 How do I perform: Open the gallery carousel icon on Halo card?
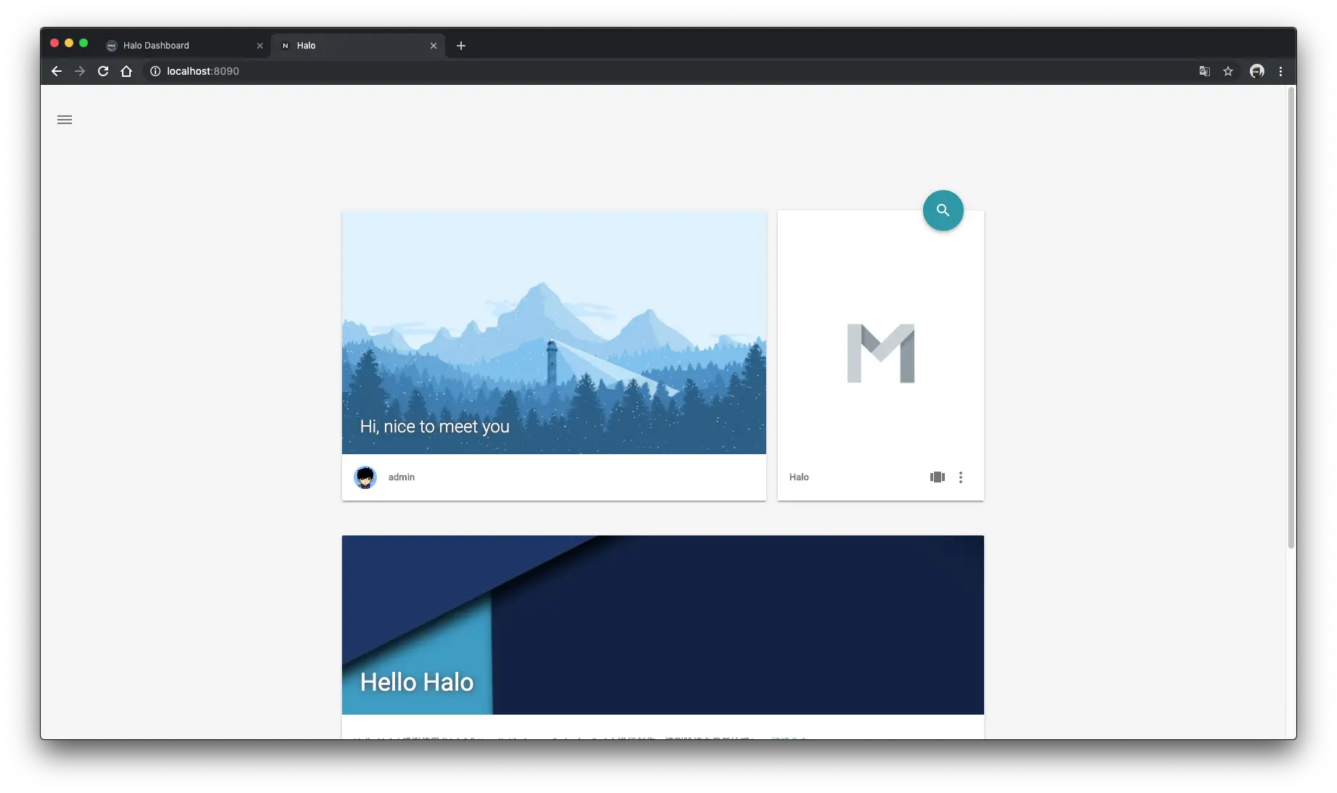[x=937, y=477]
